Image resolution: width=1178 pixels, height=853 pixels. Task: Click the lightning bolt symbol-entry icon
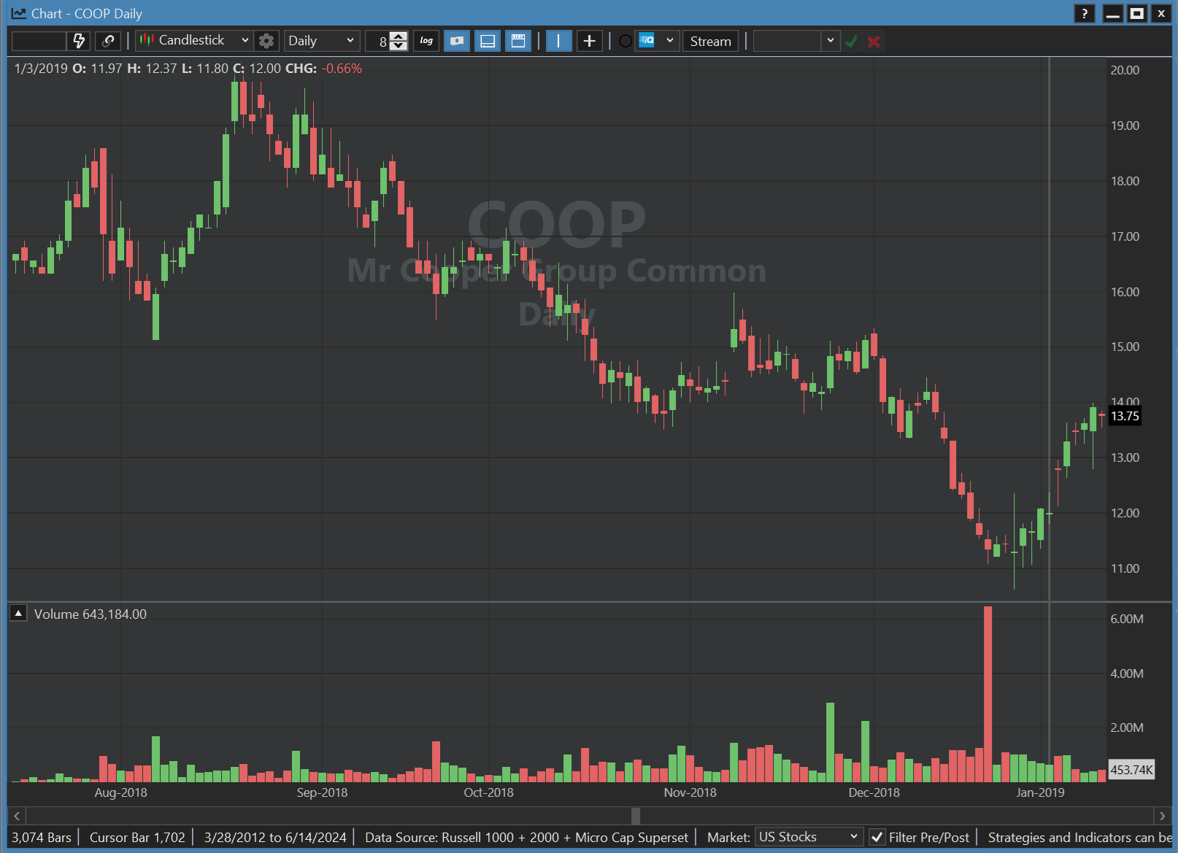(79, 41)
